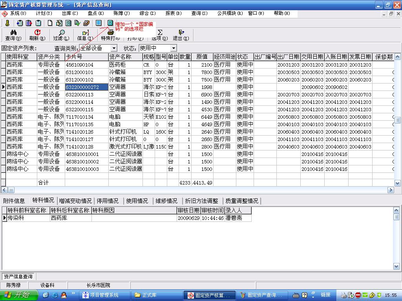This screenshot has width=402, height=301.
Task: Open the 查询(S) menu
Action: click(199, 13)
